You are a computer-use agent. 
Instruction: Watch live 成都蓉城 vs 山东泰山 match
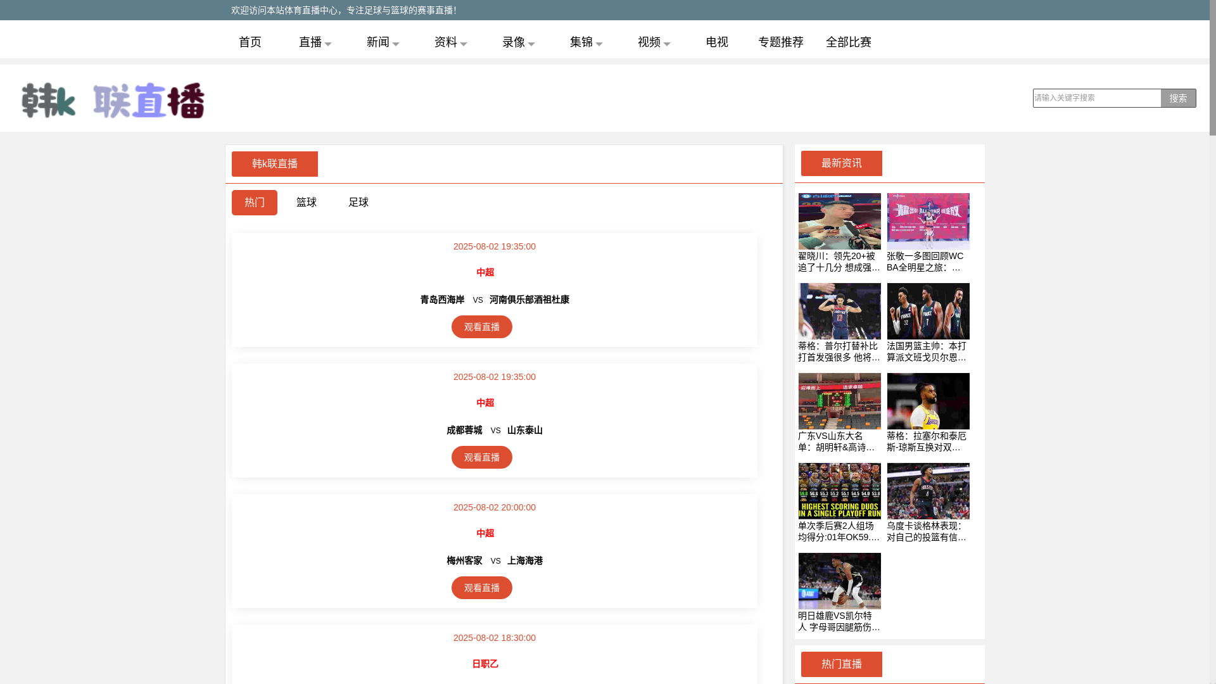[x=482, y=457]
